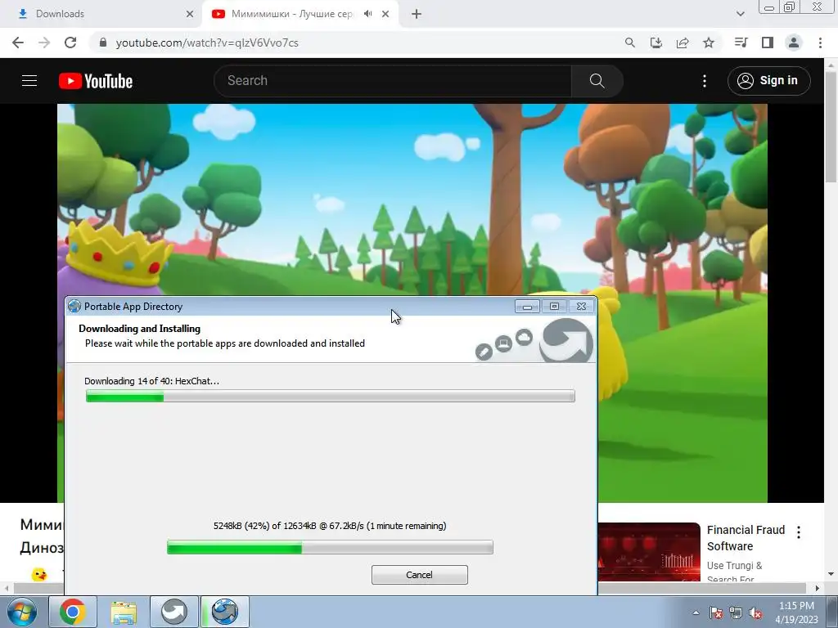This screenshot has width=838, height=628.
Task: Show hidden system tray icons
Action: (x=696, y=612)
